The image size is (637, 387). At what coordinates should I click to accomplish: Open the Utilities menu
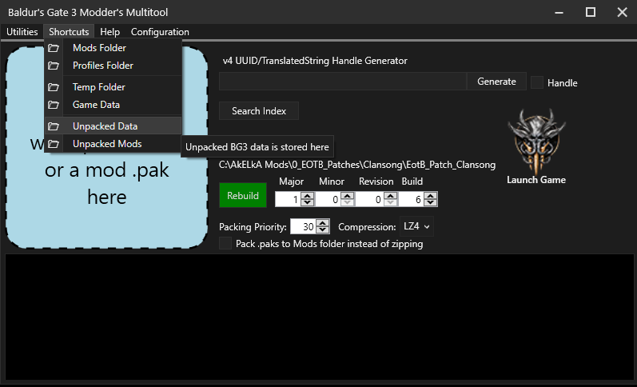(22, 32)
